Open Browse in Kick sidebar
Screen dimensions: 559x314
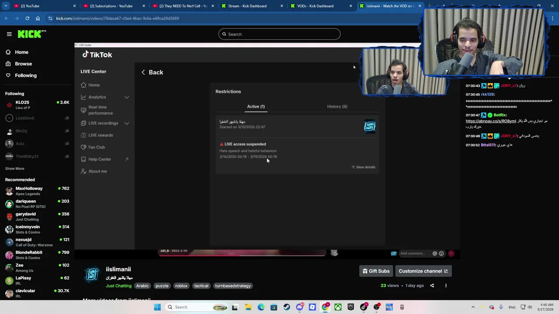click(23, 64)
